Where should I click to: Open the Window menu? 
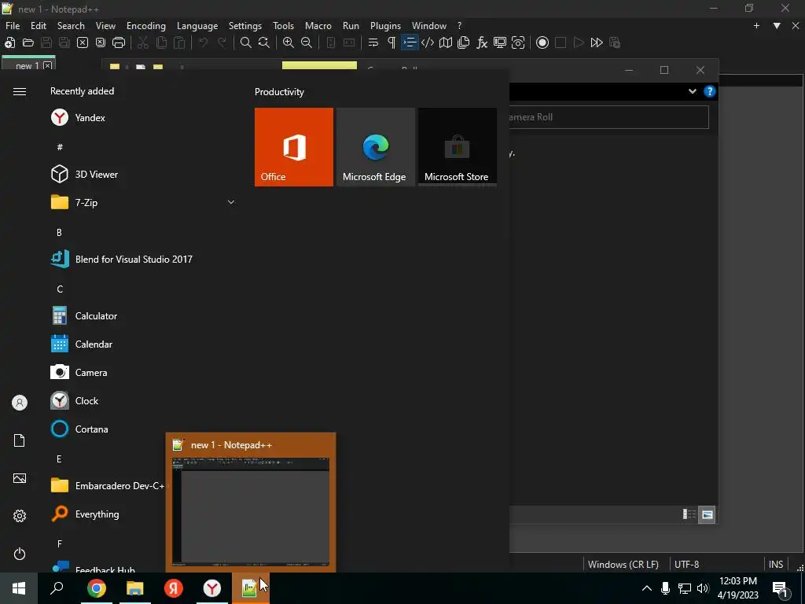pos(429,26)
